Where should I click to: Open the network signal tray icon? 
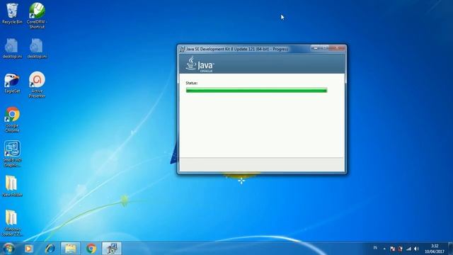pos(408,249)
